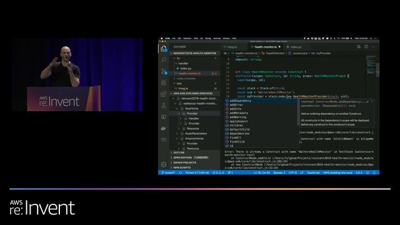The height and width of the screenshot is (225, 400).
Task: Open index.py in the file tree
Action: [x=195, y=68]
